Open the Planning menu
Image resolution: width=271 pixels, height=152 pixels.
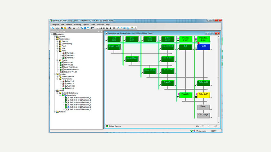78,25
